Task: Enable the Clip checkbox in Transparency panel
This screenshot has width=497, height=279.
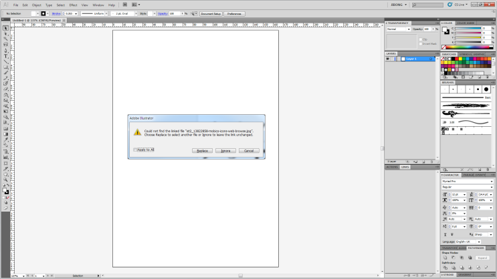Action: point(421,39)
